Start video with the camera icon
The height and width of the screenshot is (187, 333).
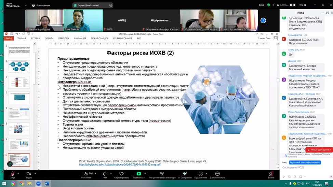[x=29, y=174]
